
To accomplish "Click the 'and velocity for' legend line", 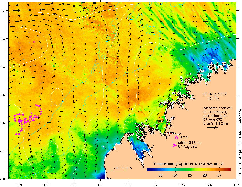I will 215,116.
